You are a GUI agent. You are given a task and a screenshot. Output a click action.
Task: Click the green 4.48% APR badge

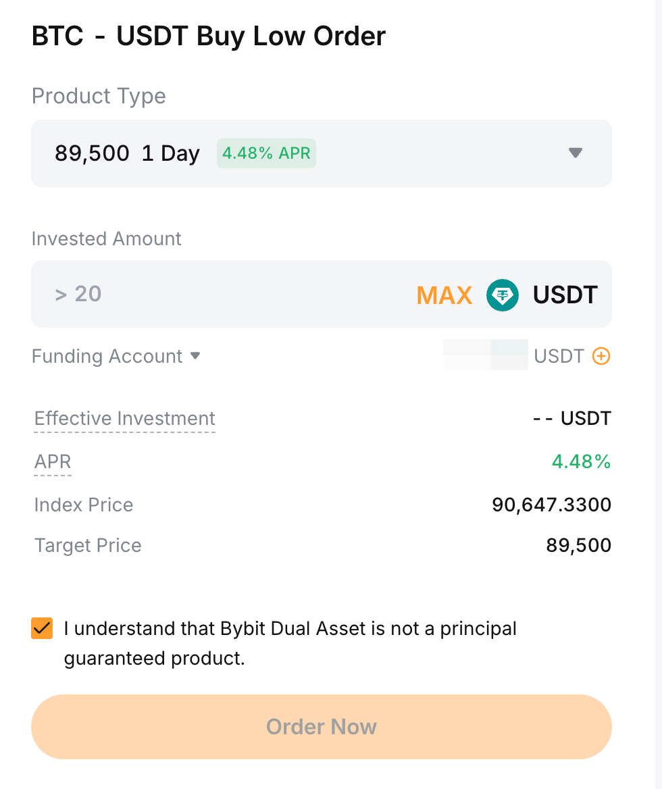coord(266,153)
